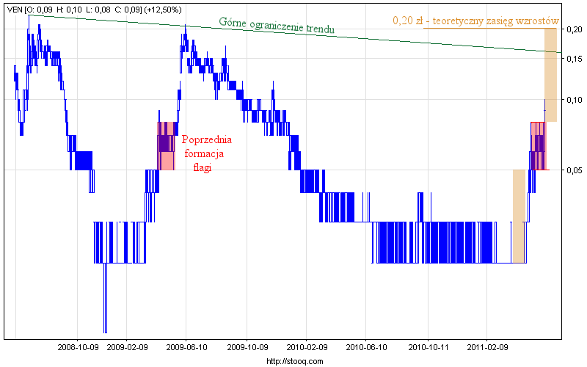This screenshot has width=587, height=367.
Task: Click the http://stooq.com link
Action: [293, 361]
